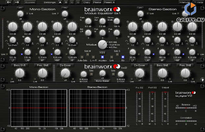
Task: Click Stereo-Section 80 Hz frequency knob
Action: (x=133, y=52)
